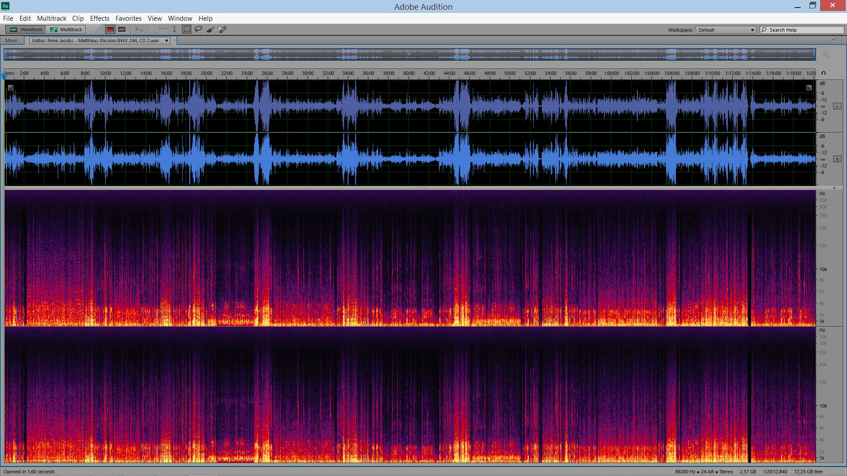Click the Zoom Out Full icon
Screen dimensions: 847x476
tap(825, 54)
